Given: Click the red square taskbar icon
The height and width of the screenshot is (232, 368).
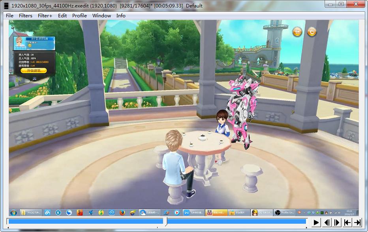Looking at the screenshot, I should [80, 213].
